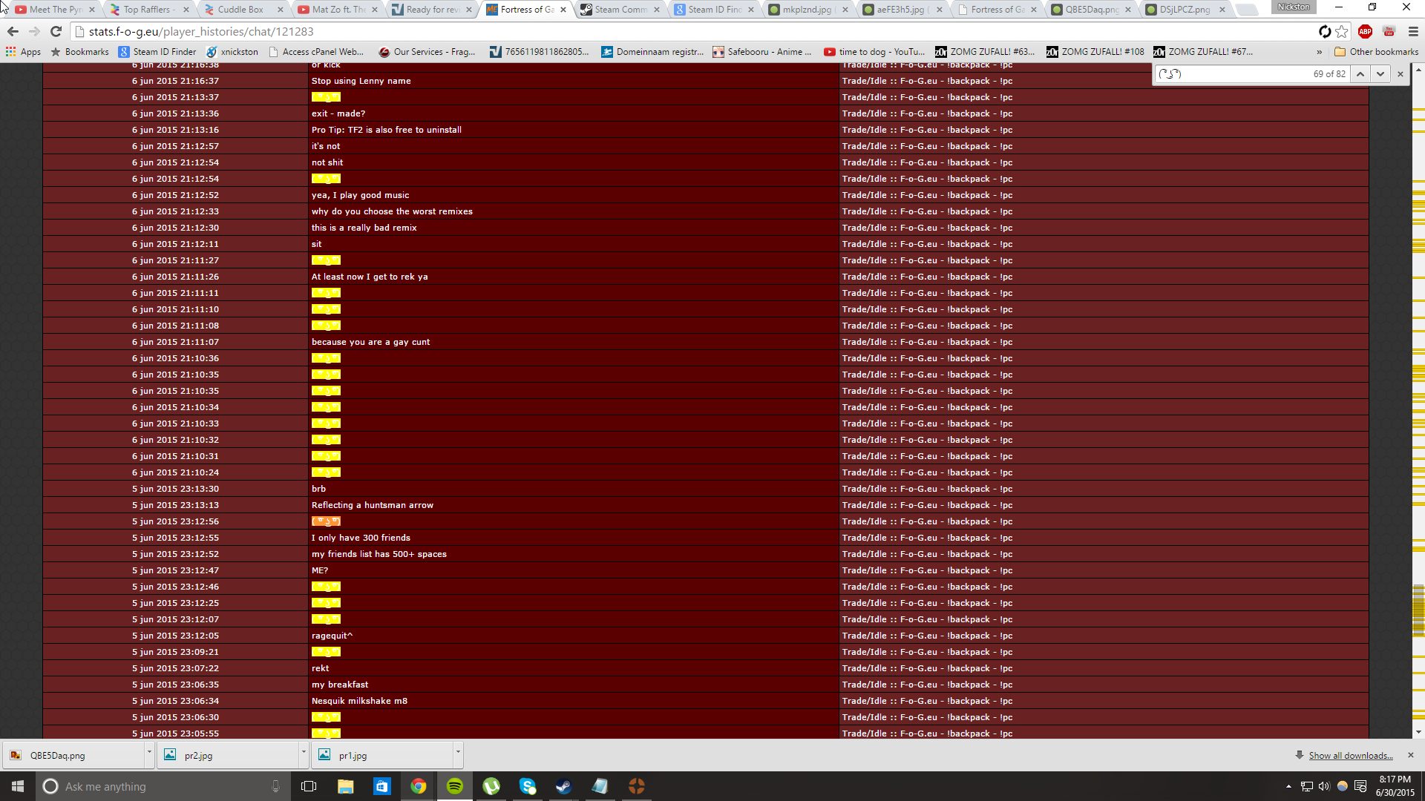
Task: Open the Chrome hamburger menu
Action: coord(1413,31)
